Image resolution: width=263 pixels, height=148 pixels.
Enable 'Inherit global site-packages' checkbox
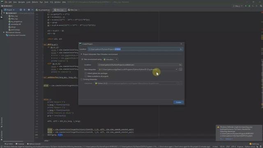[86, 73]
